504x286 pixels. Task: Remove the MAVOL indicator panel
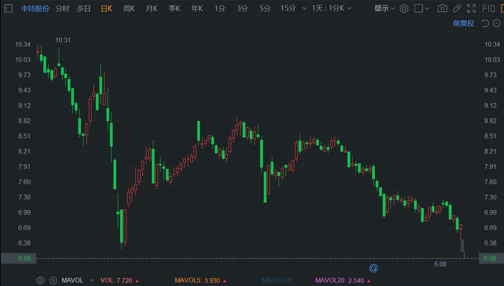coord(54,280)
